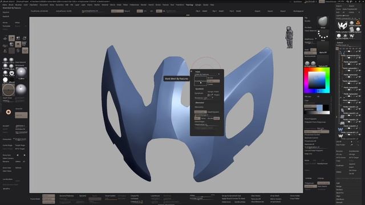The image size is (365, 205).
Task: Expand the Merge section in Subtool palette
Action: (x=339, y=186)
